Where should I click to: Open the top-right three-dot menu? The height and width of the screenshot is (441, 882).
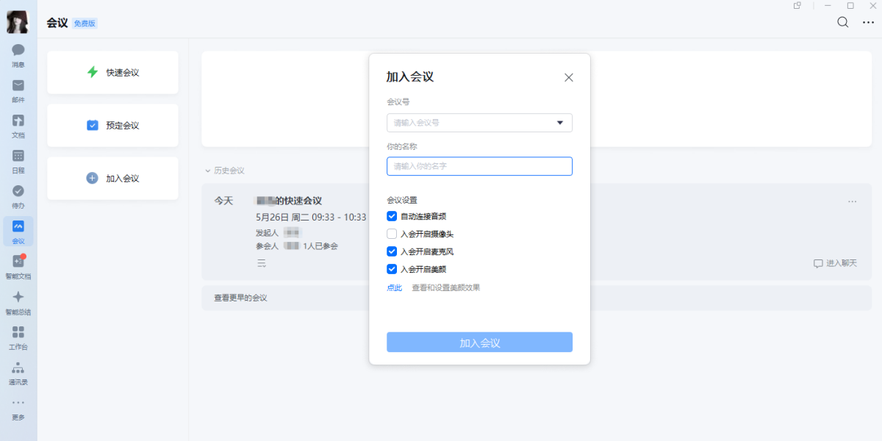tap(868, 22)
